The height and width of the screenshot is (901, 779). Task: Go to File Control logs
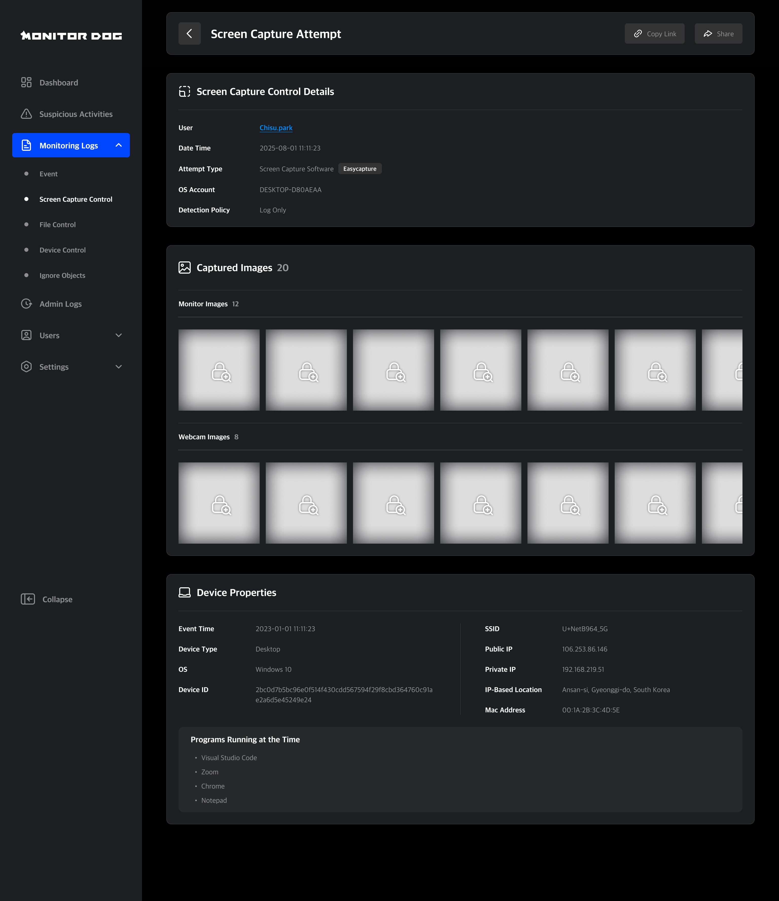(57, 225)
